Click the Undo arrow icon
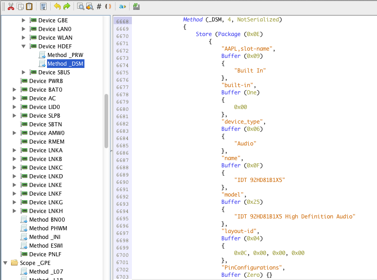The image size is (377, 280). tap(57, 6)
